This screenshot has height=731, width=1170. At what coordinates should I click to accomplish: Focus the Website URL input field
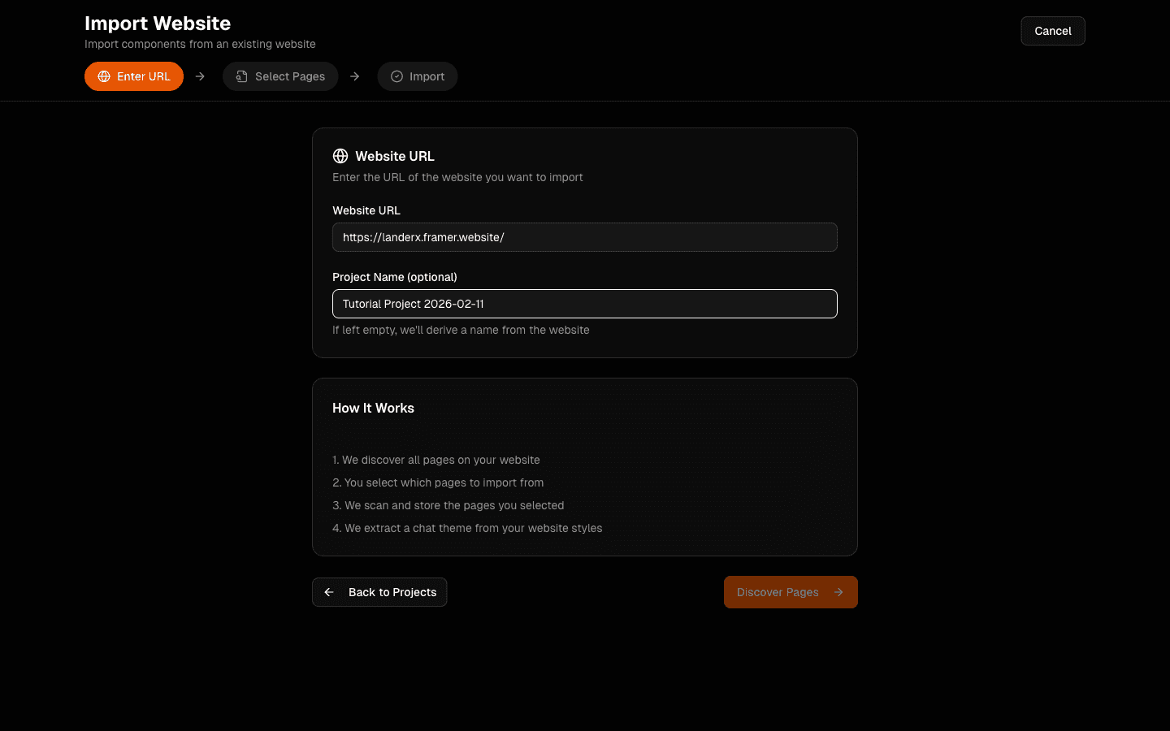point(584,237)
